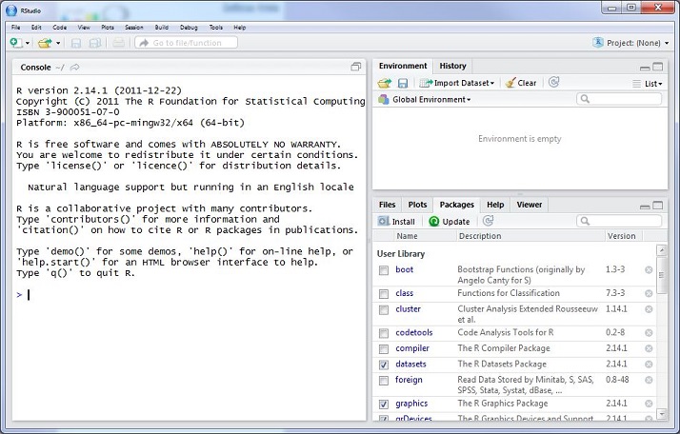Check the boot package checkbox
The image size is (680, 434).
pyautogui.click(x=384, y=270)
